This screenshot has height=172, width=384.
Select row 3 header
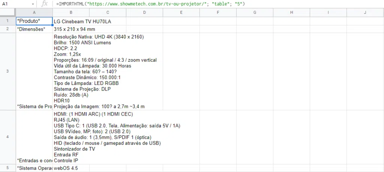(x=7, y=71)
